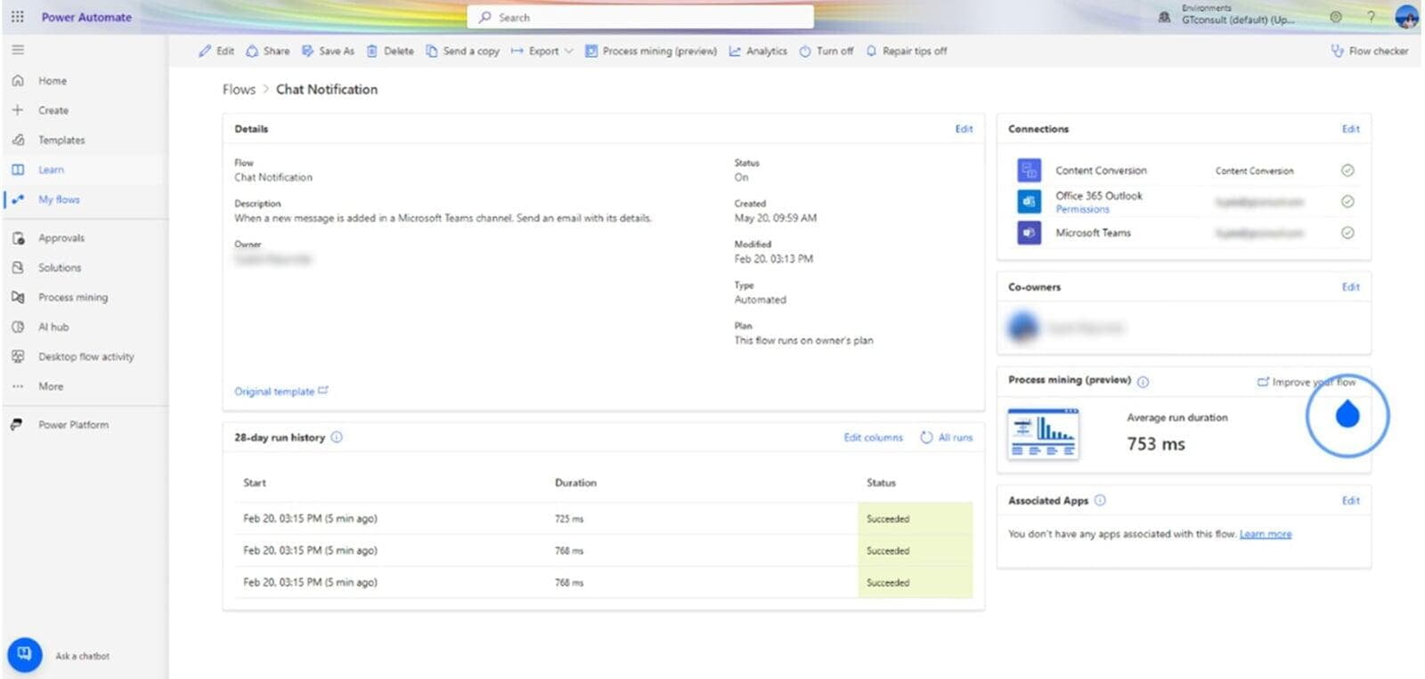1425x679 pixels.
Task: Click the Desktop flow activity icon
Action: pos(18,356)
